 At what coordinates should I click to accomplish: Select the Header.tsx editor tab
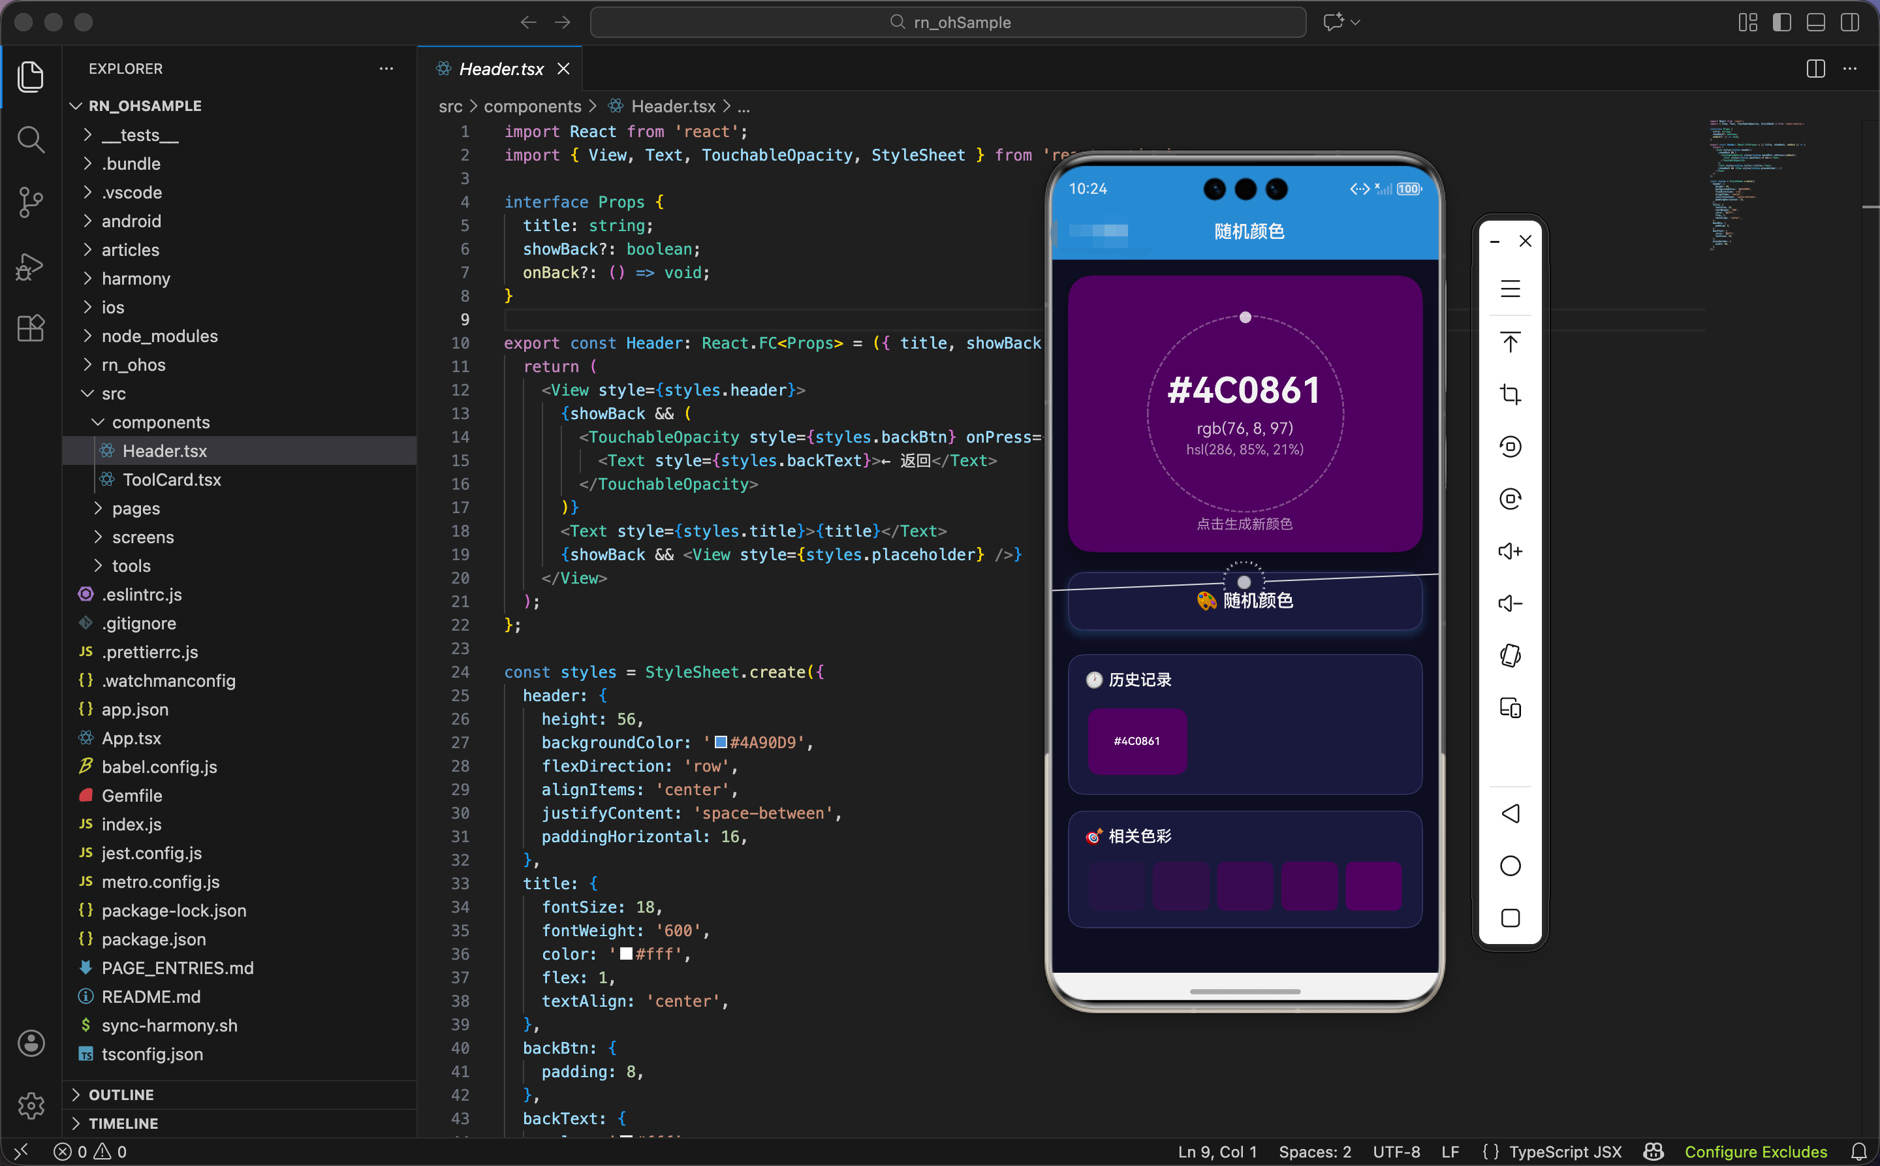501,69
